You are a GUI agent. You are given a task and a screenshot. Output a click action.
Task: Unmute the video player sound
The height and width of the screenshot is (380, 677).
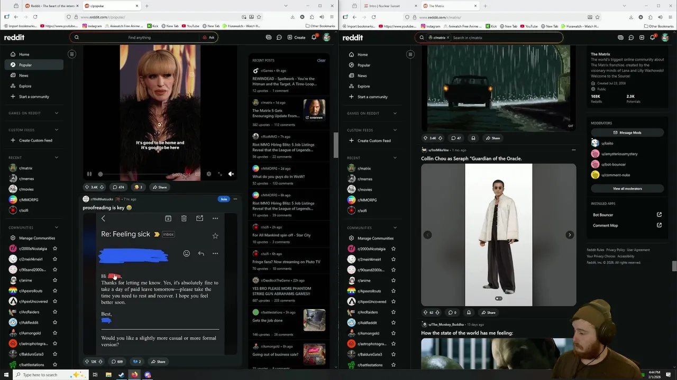click(231, 174)
